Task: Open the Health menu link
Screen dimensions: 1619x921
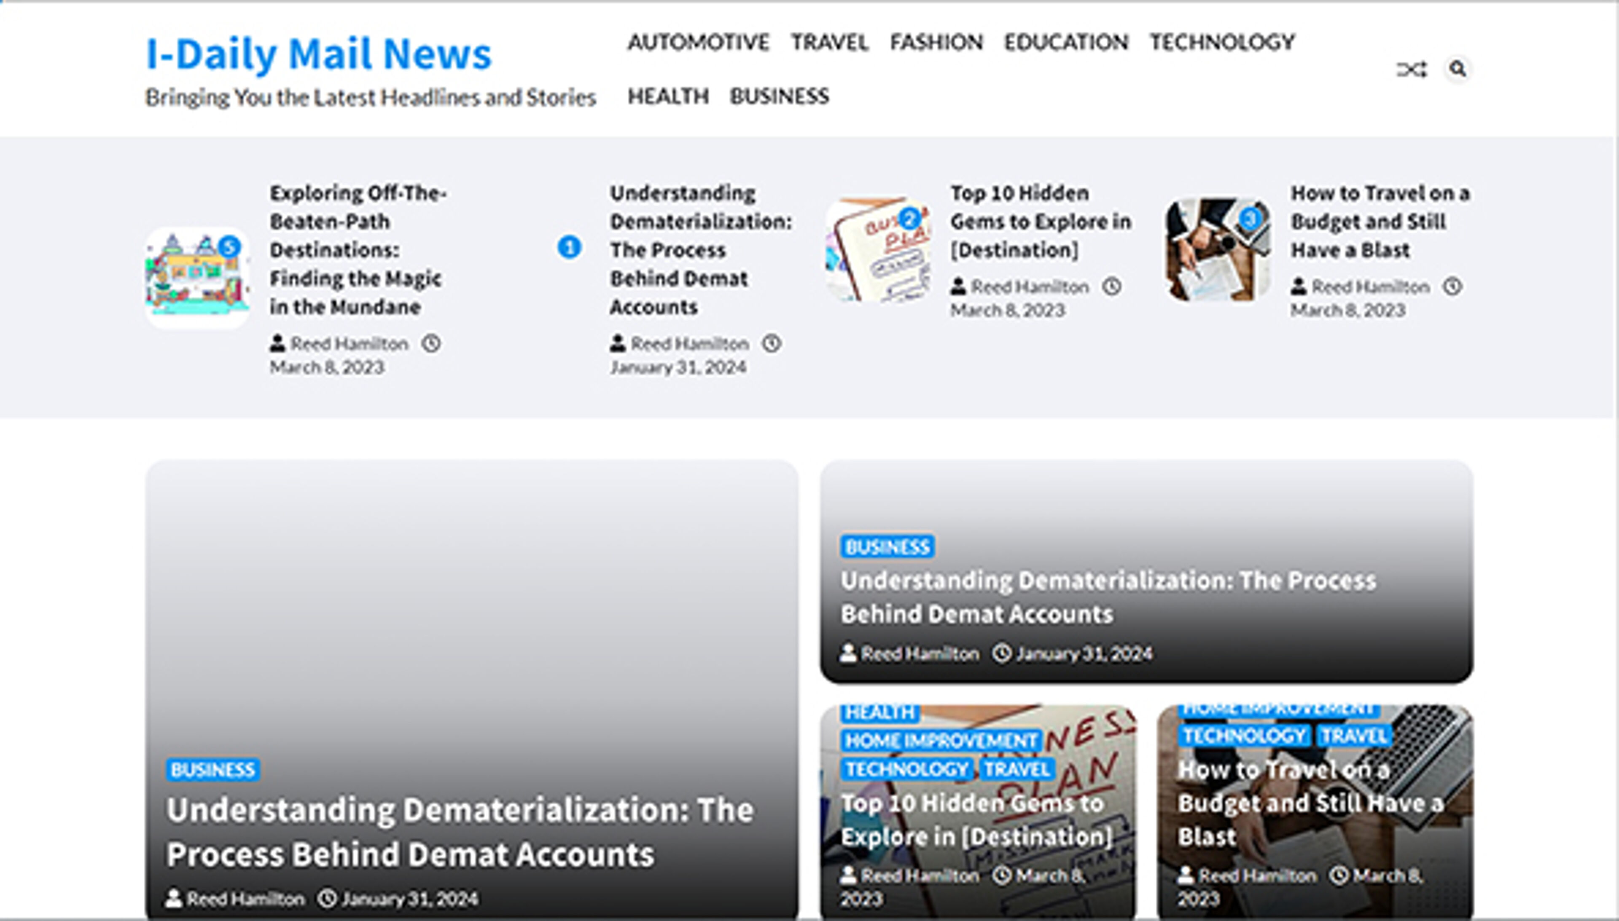Action: [668, 96]
